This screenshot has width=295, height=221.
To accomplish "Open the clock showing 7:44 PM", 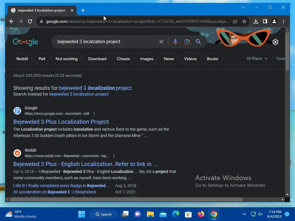I will pyautogui.click(x=275, y=214).
